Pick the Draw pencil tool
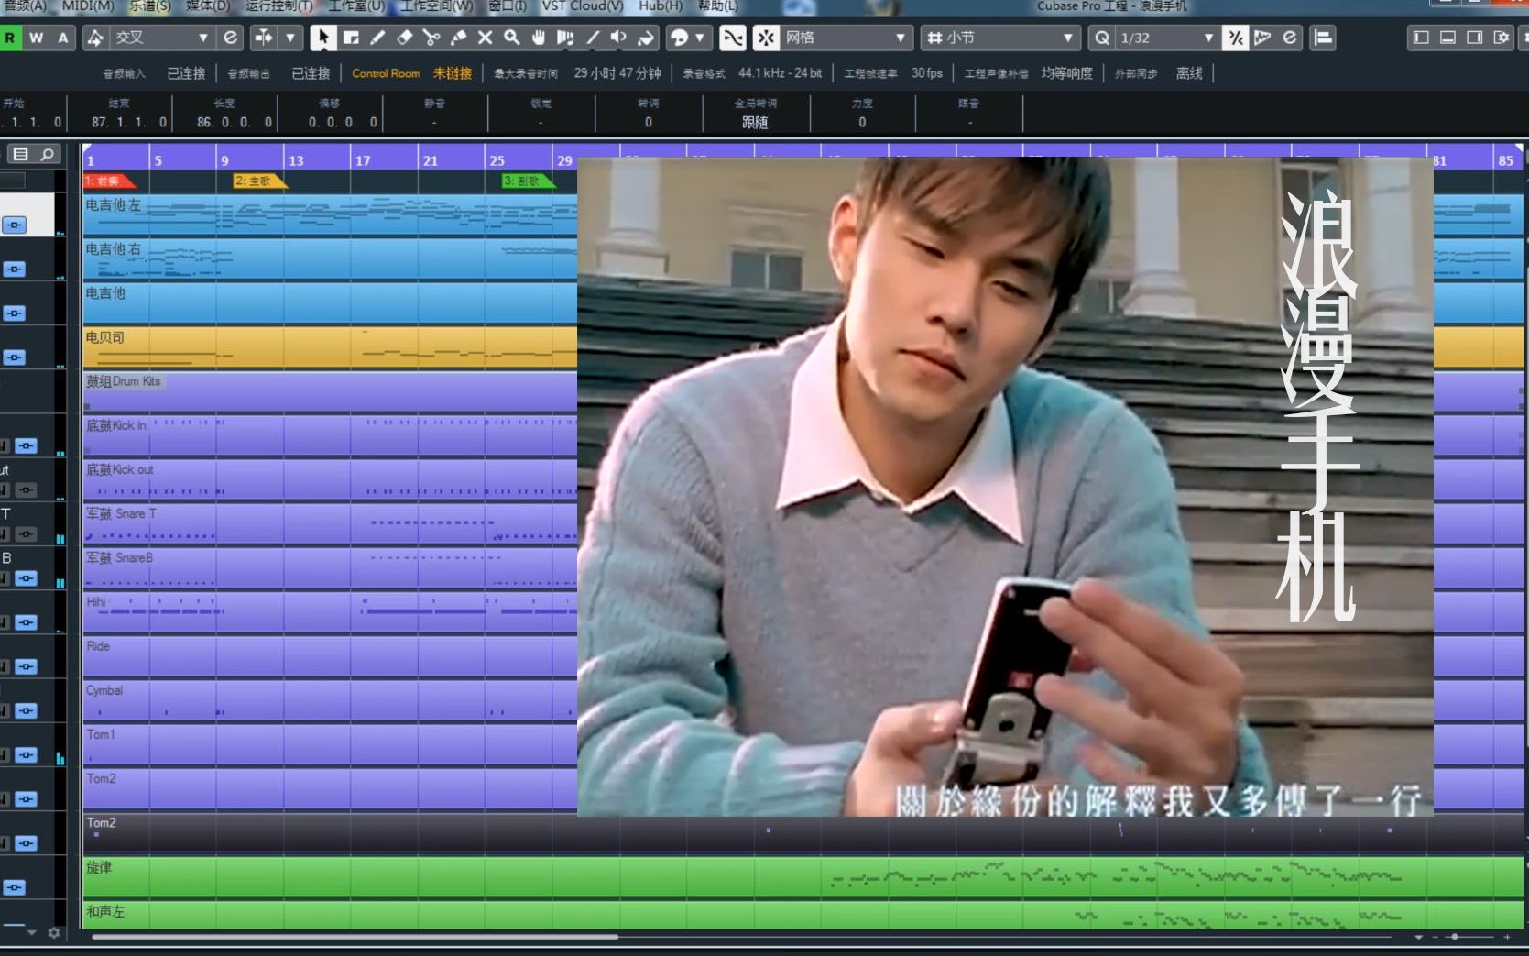Viewport: 1529px width, 956px height. pos(377,38)
